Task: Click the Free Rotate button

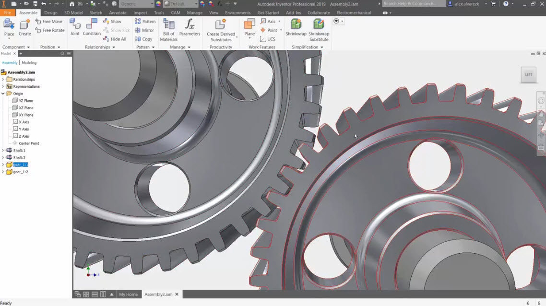Action: tap(49, 30)
